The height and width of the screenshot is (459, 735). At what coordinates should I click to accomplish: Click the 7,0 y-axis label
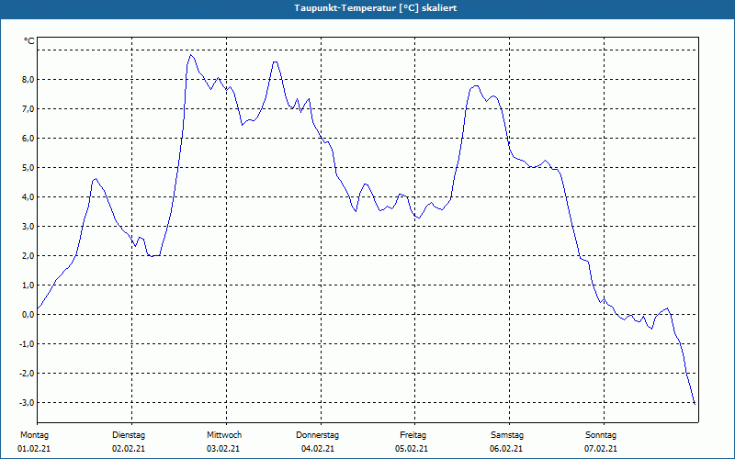point(28,109)
